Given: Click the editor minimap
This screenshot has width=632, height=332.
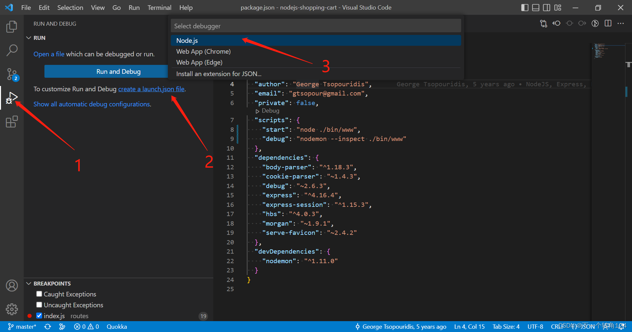Looking at the screenshot, I should click(x=609, y=51).
